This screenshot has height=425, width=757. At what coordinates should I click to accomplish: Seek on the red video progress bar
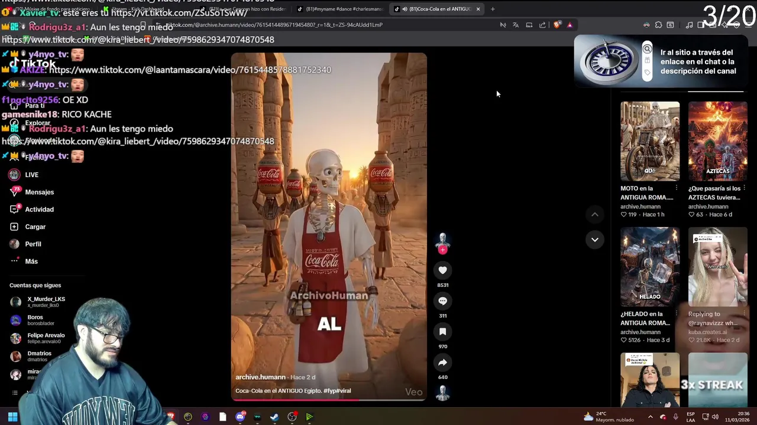click(328, 400)
